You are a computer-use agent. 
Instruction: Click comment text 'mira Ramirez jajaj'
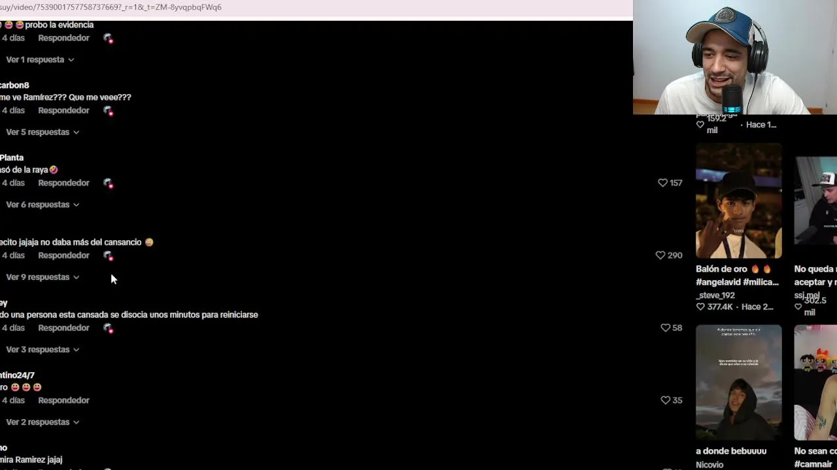coord(31,460)
